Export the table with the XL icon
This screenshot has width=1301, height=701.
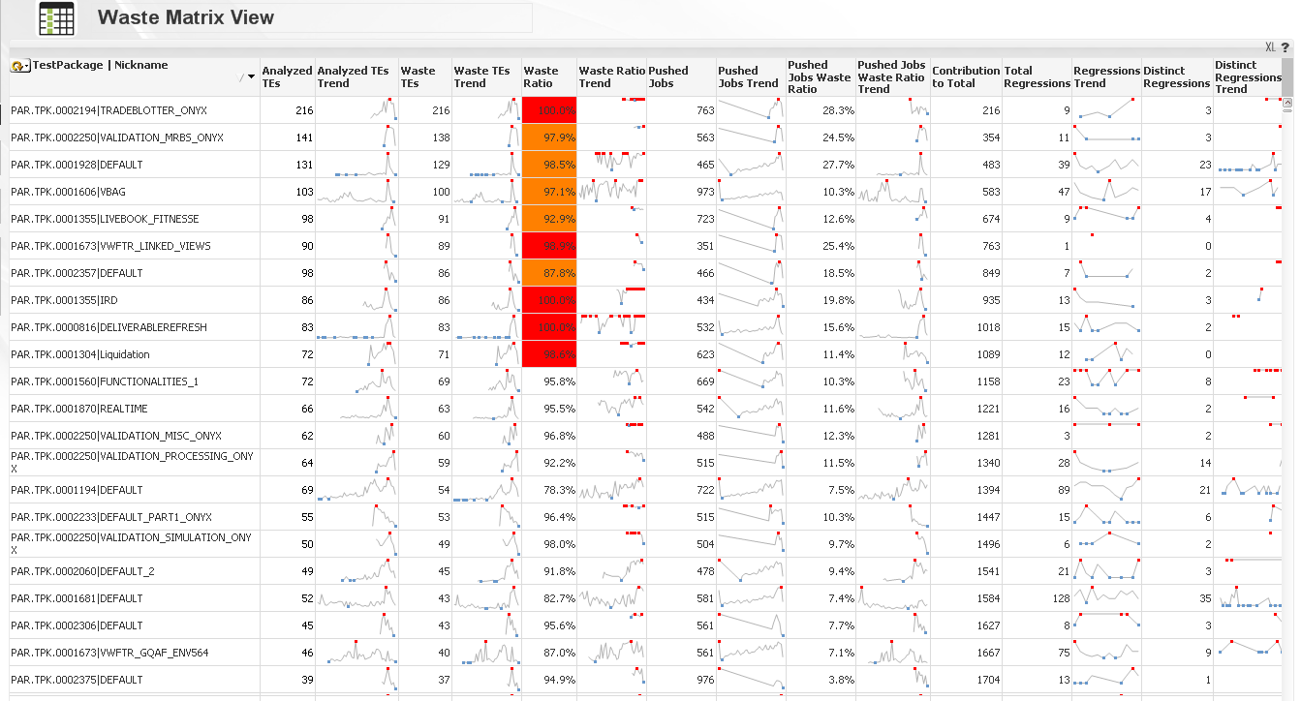pos(1270,46)
